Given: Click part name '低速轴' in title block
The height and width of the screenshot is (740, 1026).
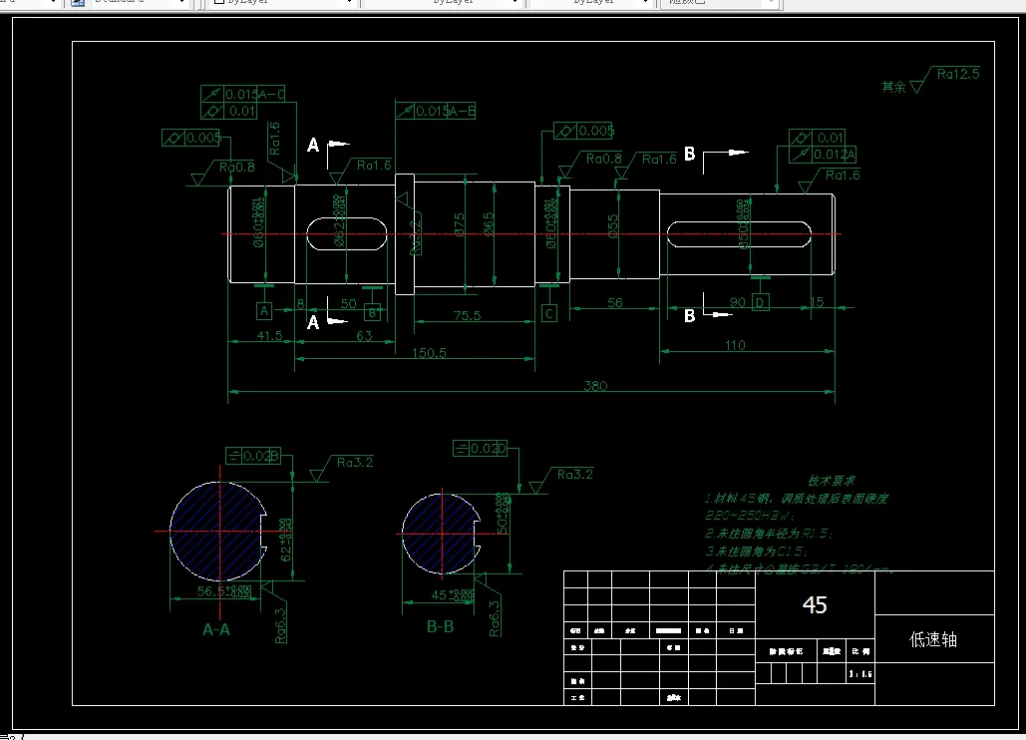Looking at the screenshot, I should 933,639.
